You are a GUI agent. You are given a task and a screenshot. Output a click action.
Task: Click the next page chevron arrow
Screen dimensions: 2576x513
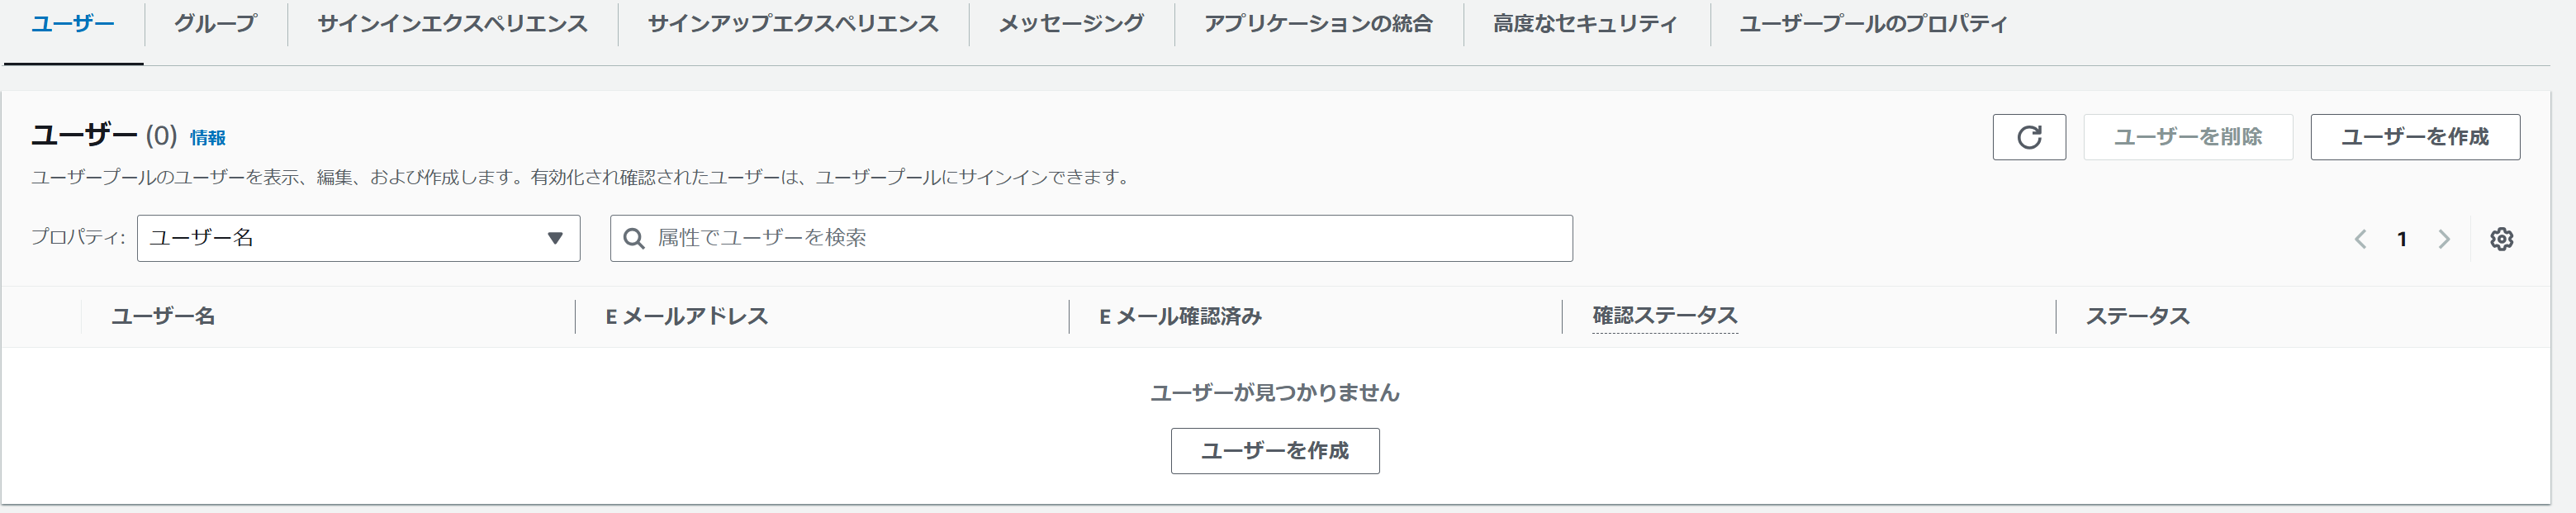pyautogui.click(x=2444, y=239)
